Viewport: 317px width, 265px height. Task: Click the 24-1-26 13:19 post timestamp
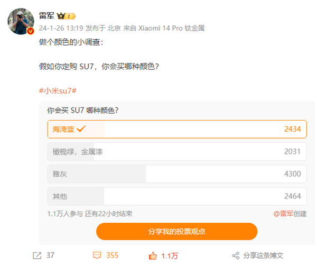point(60,28)
